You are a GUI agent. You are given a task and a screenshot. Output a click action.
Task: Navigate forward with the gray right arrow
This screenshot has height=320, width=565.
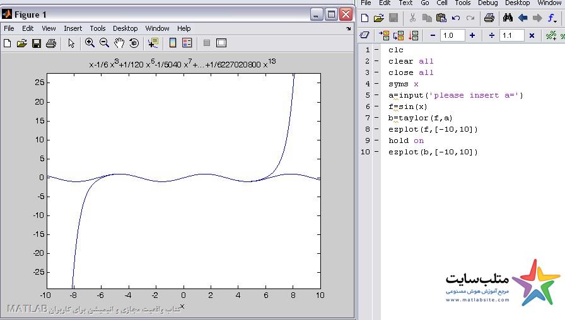click(x=537, y=18)
